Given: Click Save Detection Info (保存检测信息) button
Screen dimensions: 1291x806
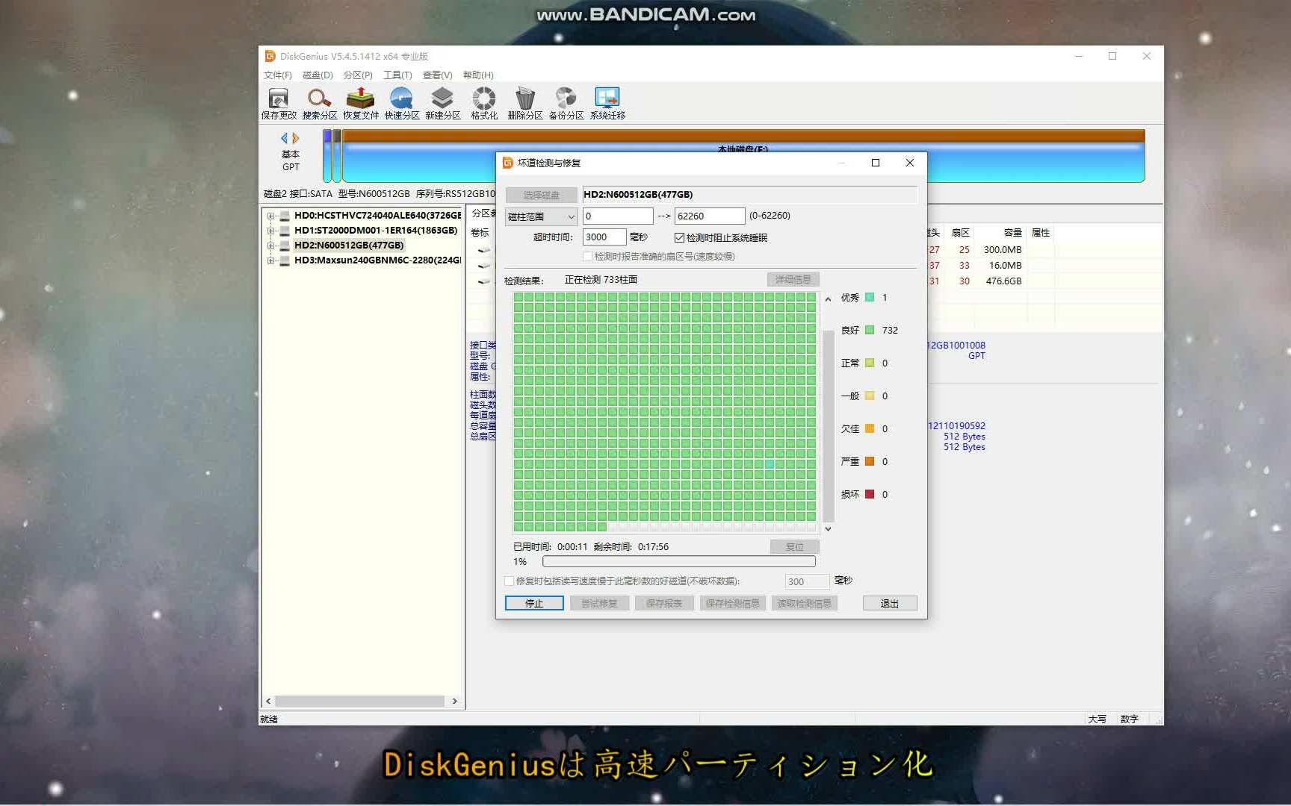Looking at the screenshot, I should click(x=733, y=603).
